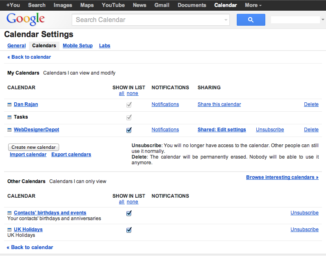The height and width of the screenshot is (256, 326).
Task: Click none under My Calendars Show in list
Action: pyautogui.click(x=132, y=93)
